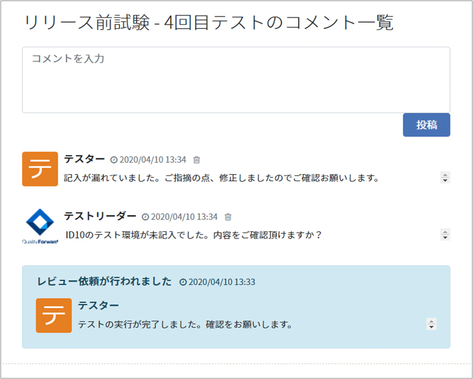The height and width of the screenshot is (379, 473).
Task: Click the テスター name in the review request box
Action: [x=98, y=305]
